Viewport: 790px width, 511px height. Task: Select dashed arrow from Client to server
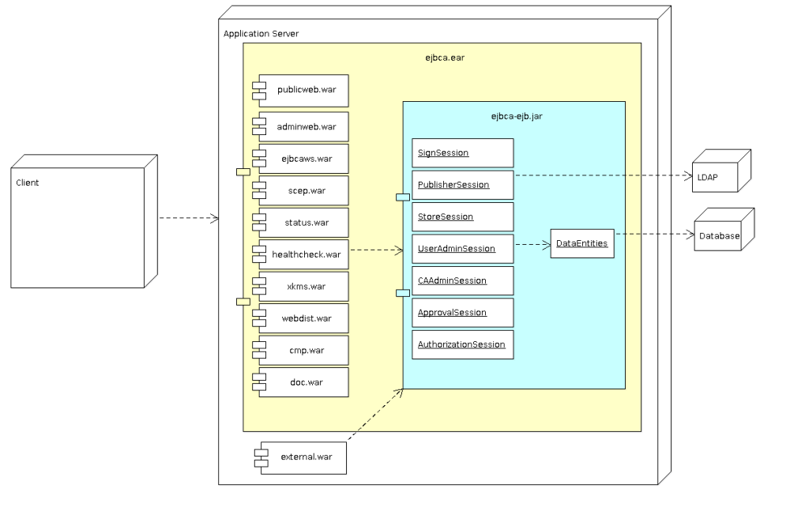[x=189, y=218]
